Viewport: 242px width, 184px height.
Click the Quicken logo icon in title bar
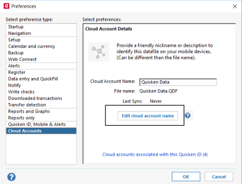click(6, 6)
